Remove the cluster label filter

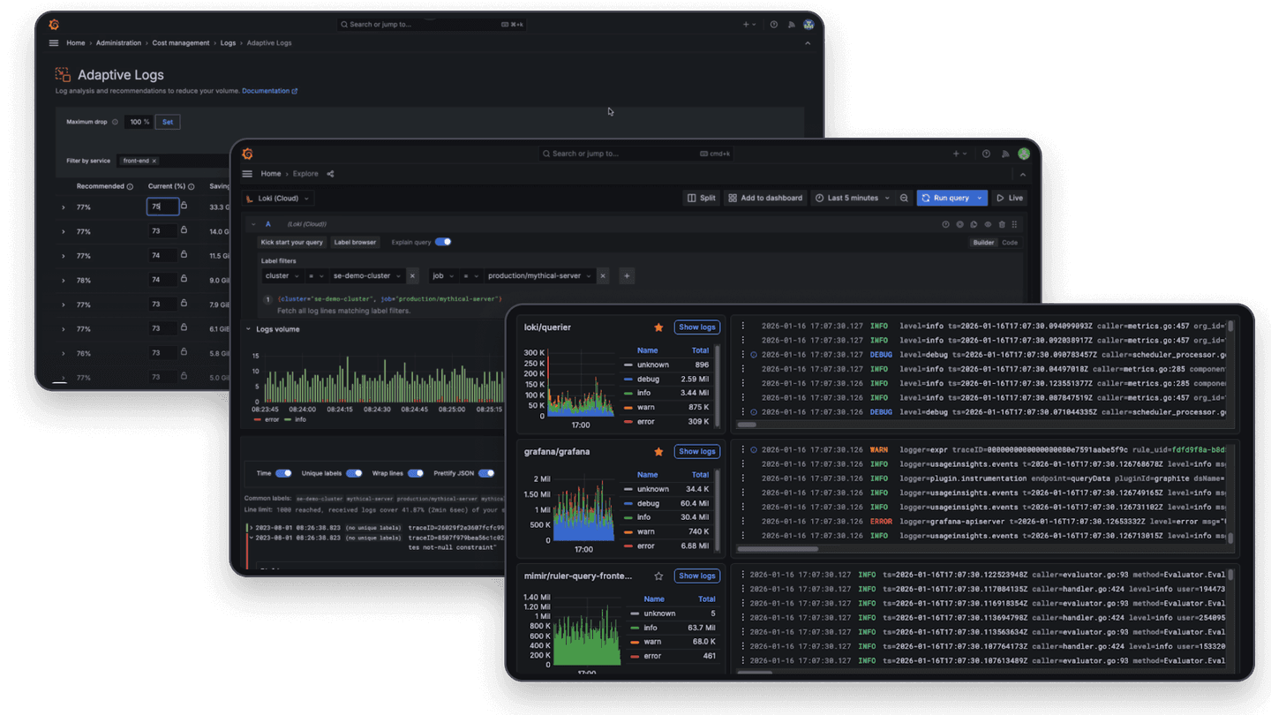click(x=412, y=276)
